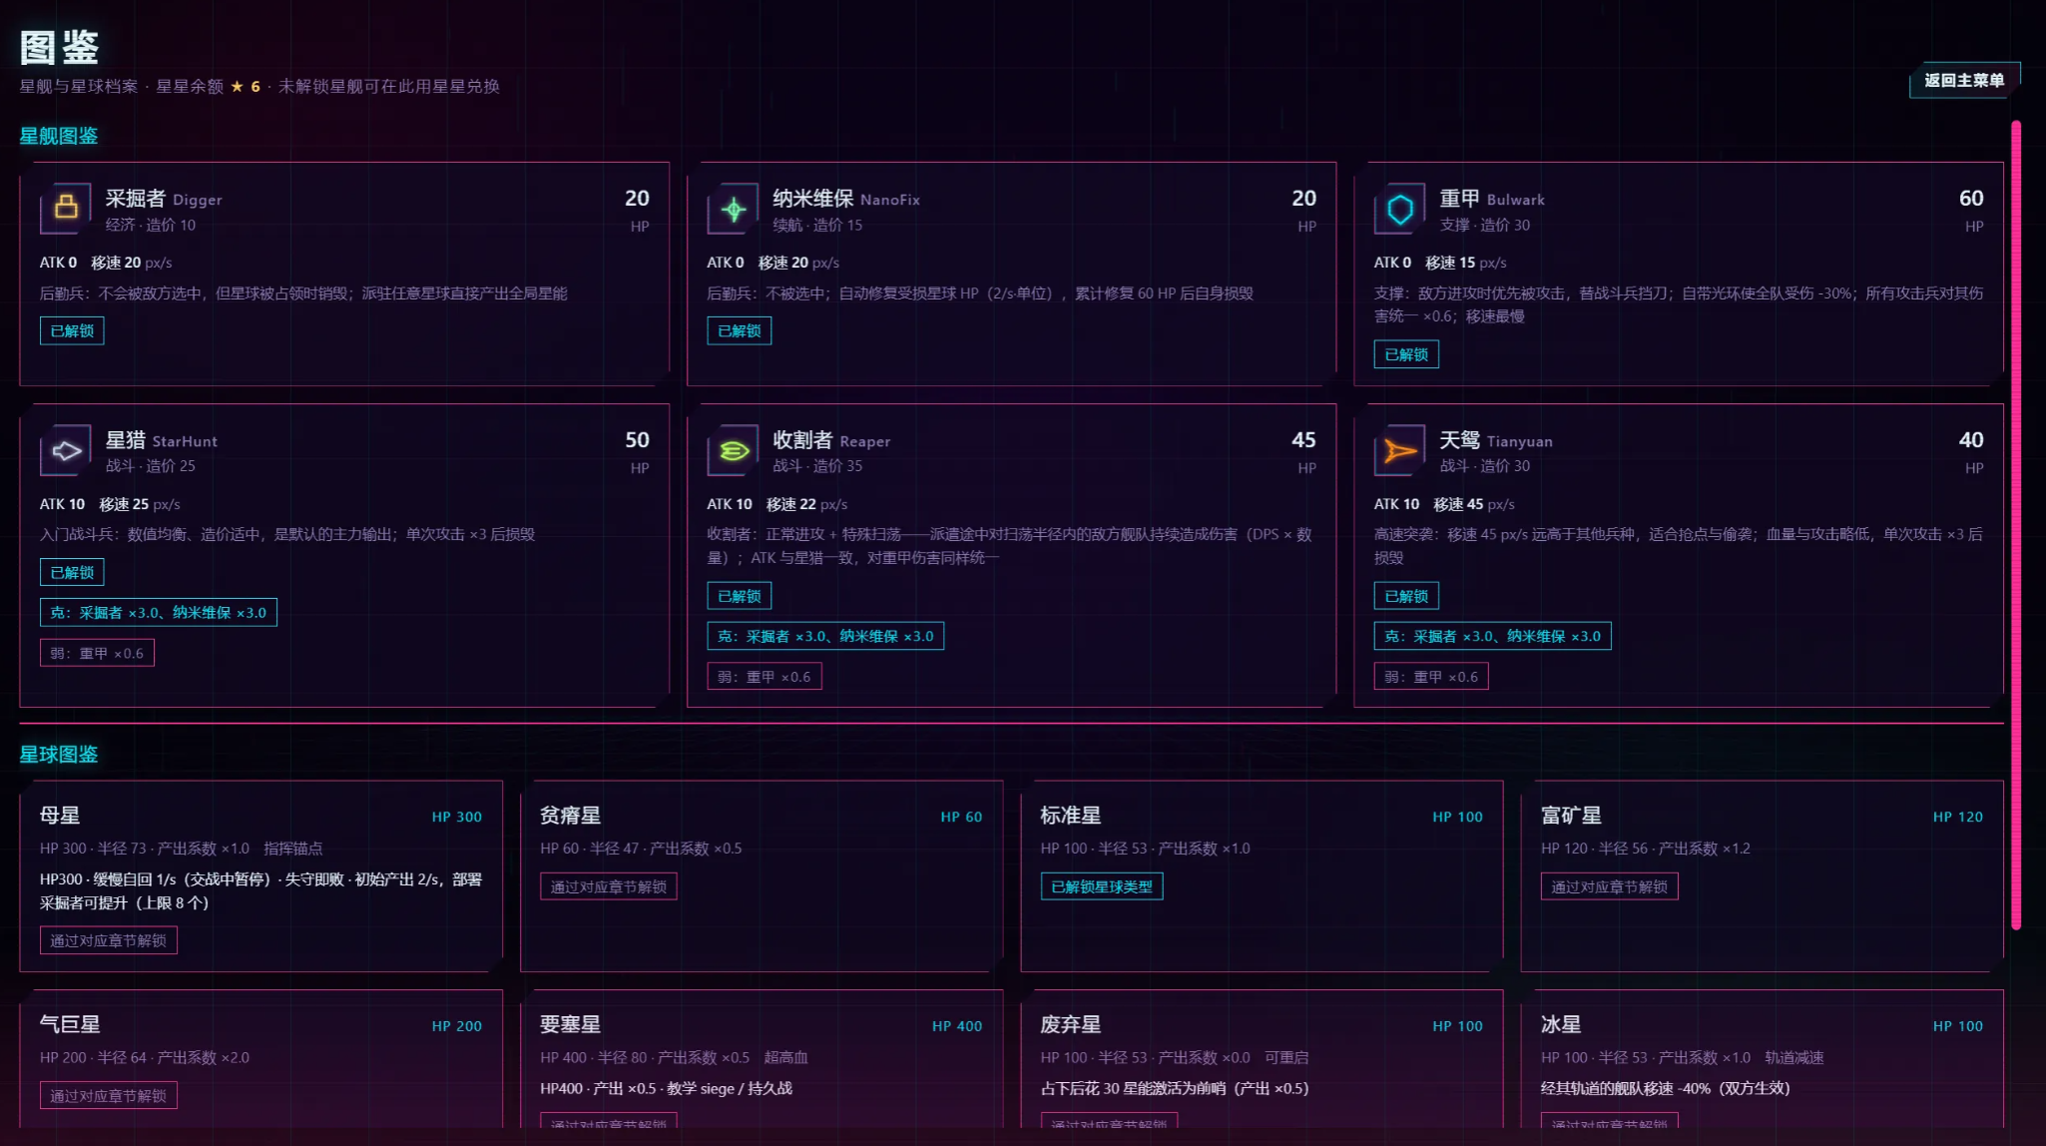Click the pink vertical scrollbar
This screenshot has width=2046, height=1146.
point(2016,525)
